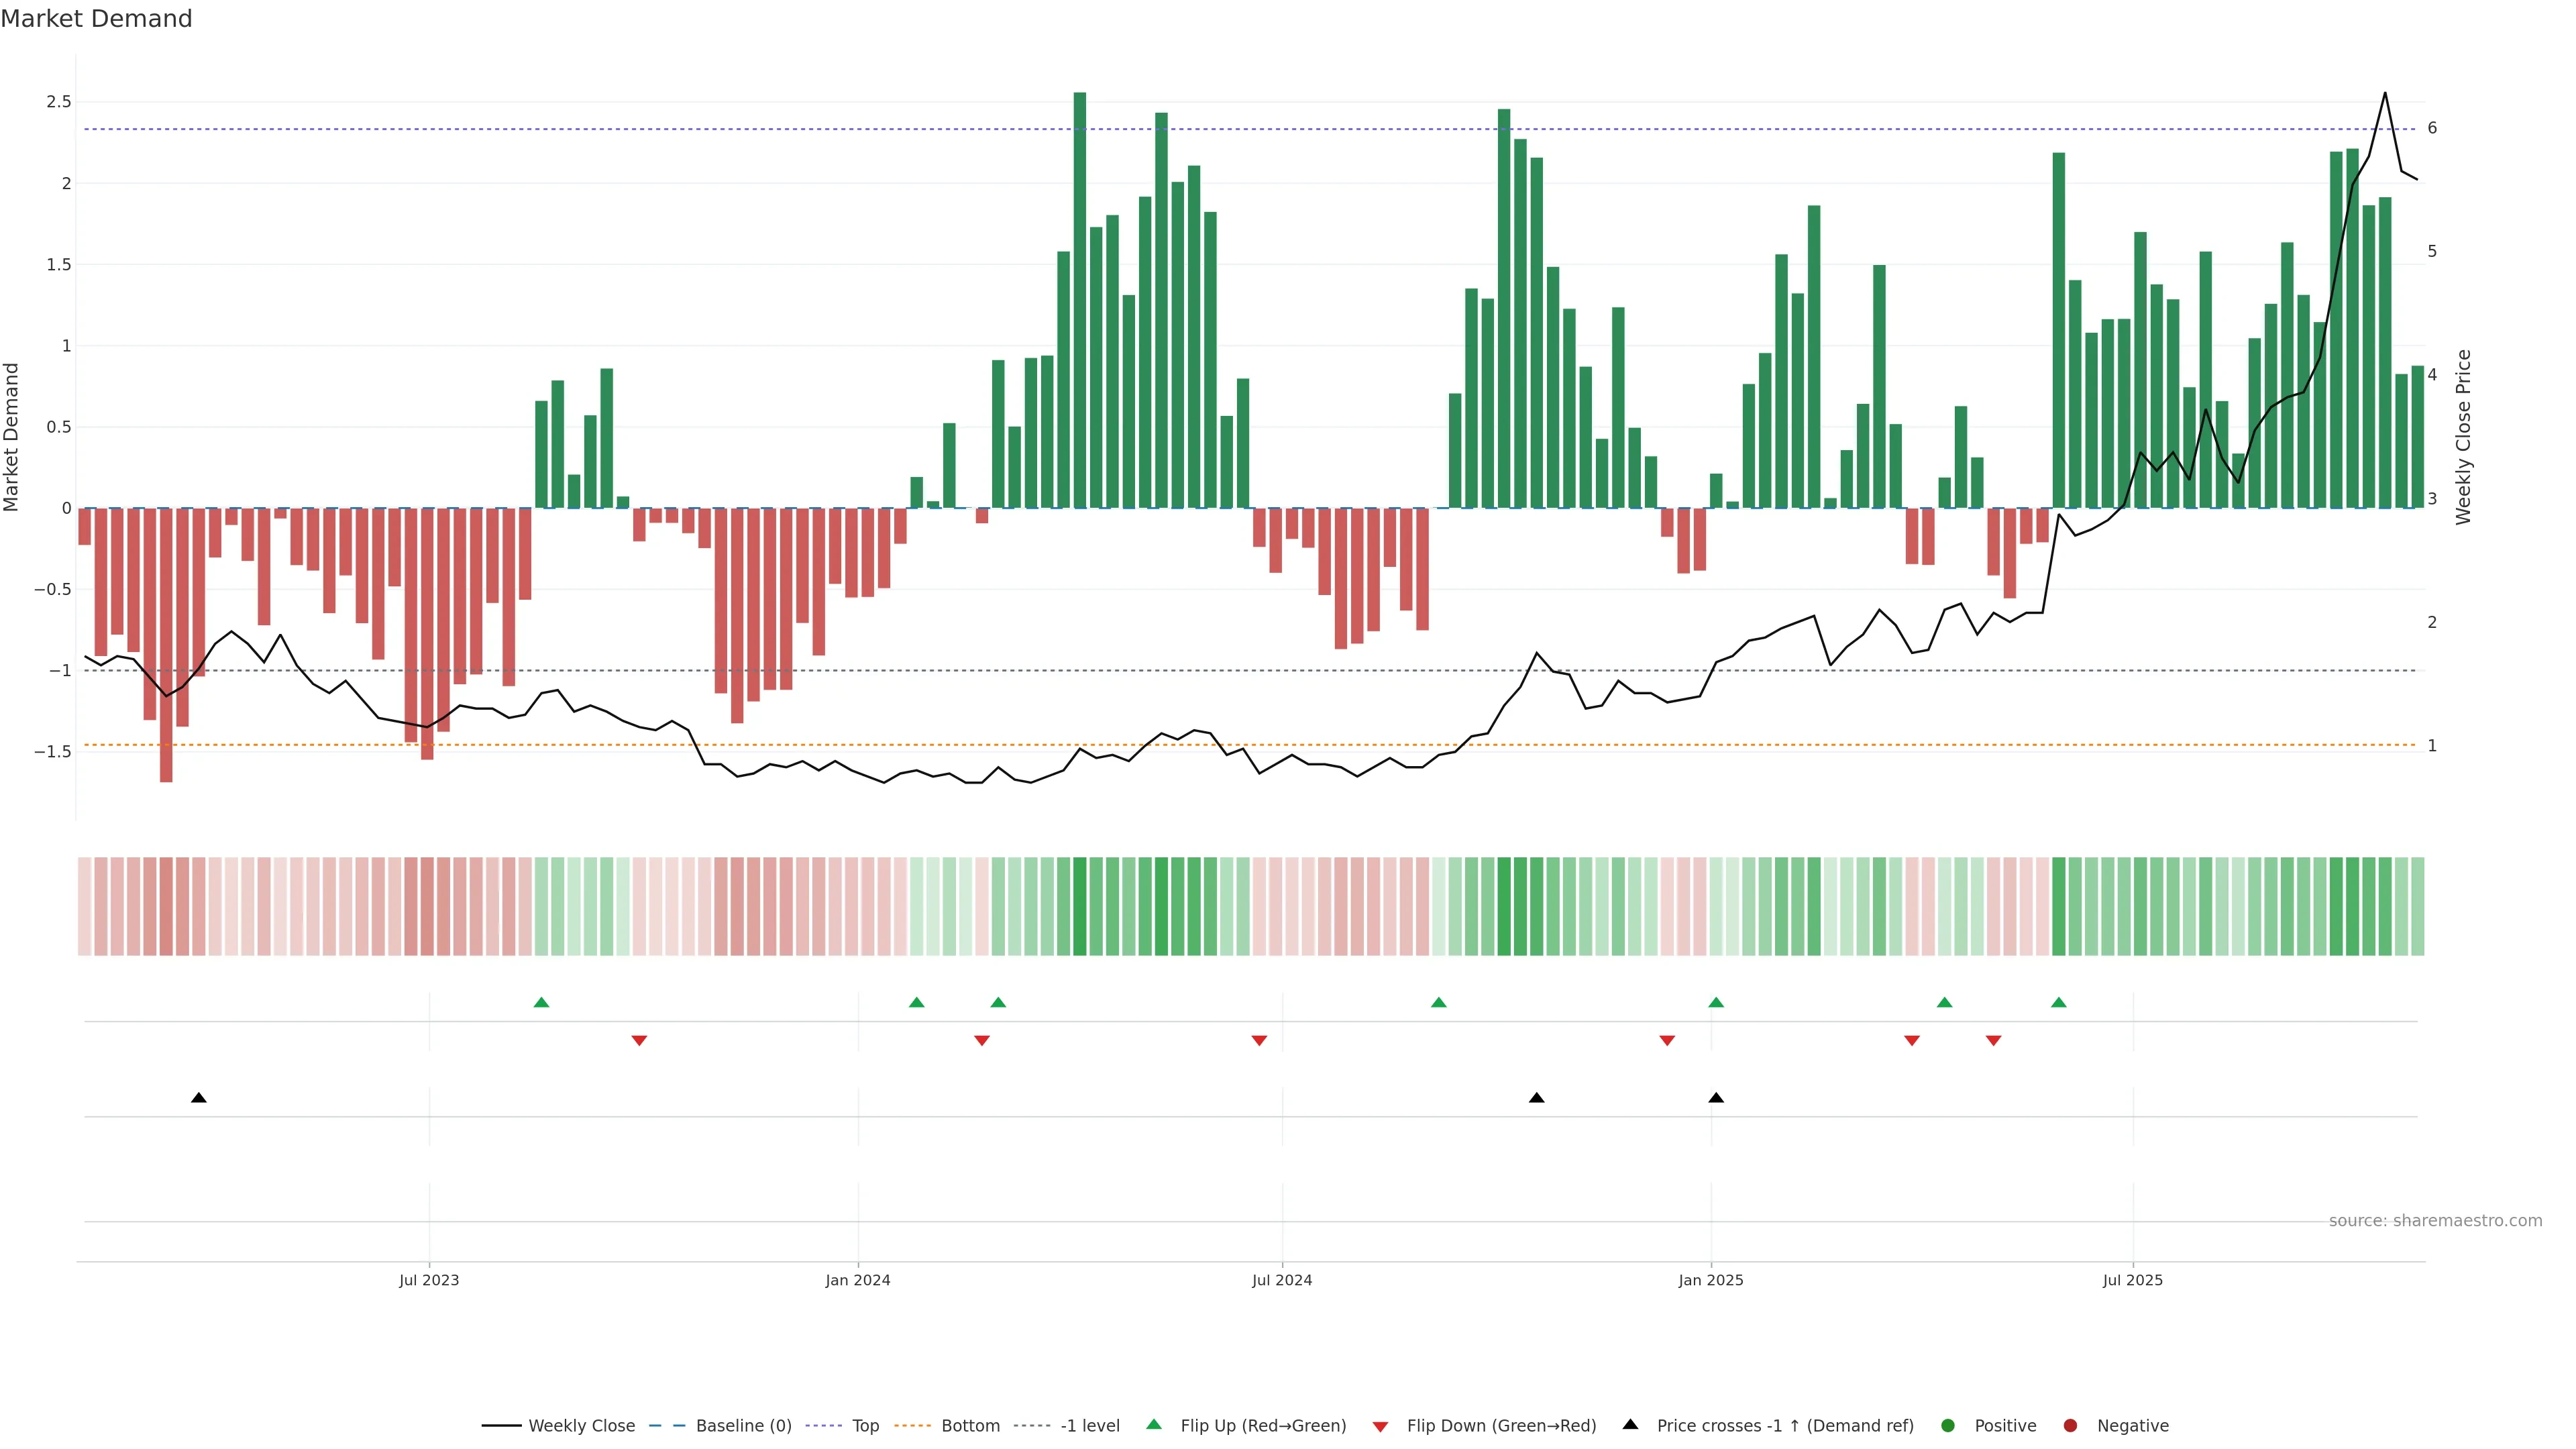Click the Market Demand chart title
The image size is (2576, 1449).
(96, 19)
